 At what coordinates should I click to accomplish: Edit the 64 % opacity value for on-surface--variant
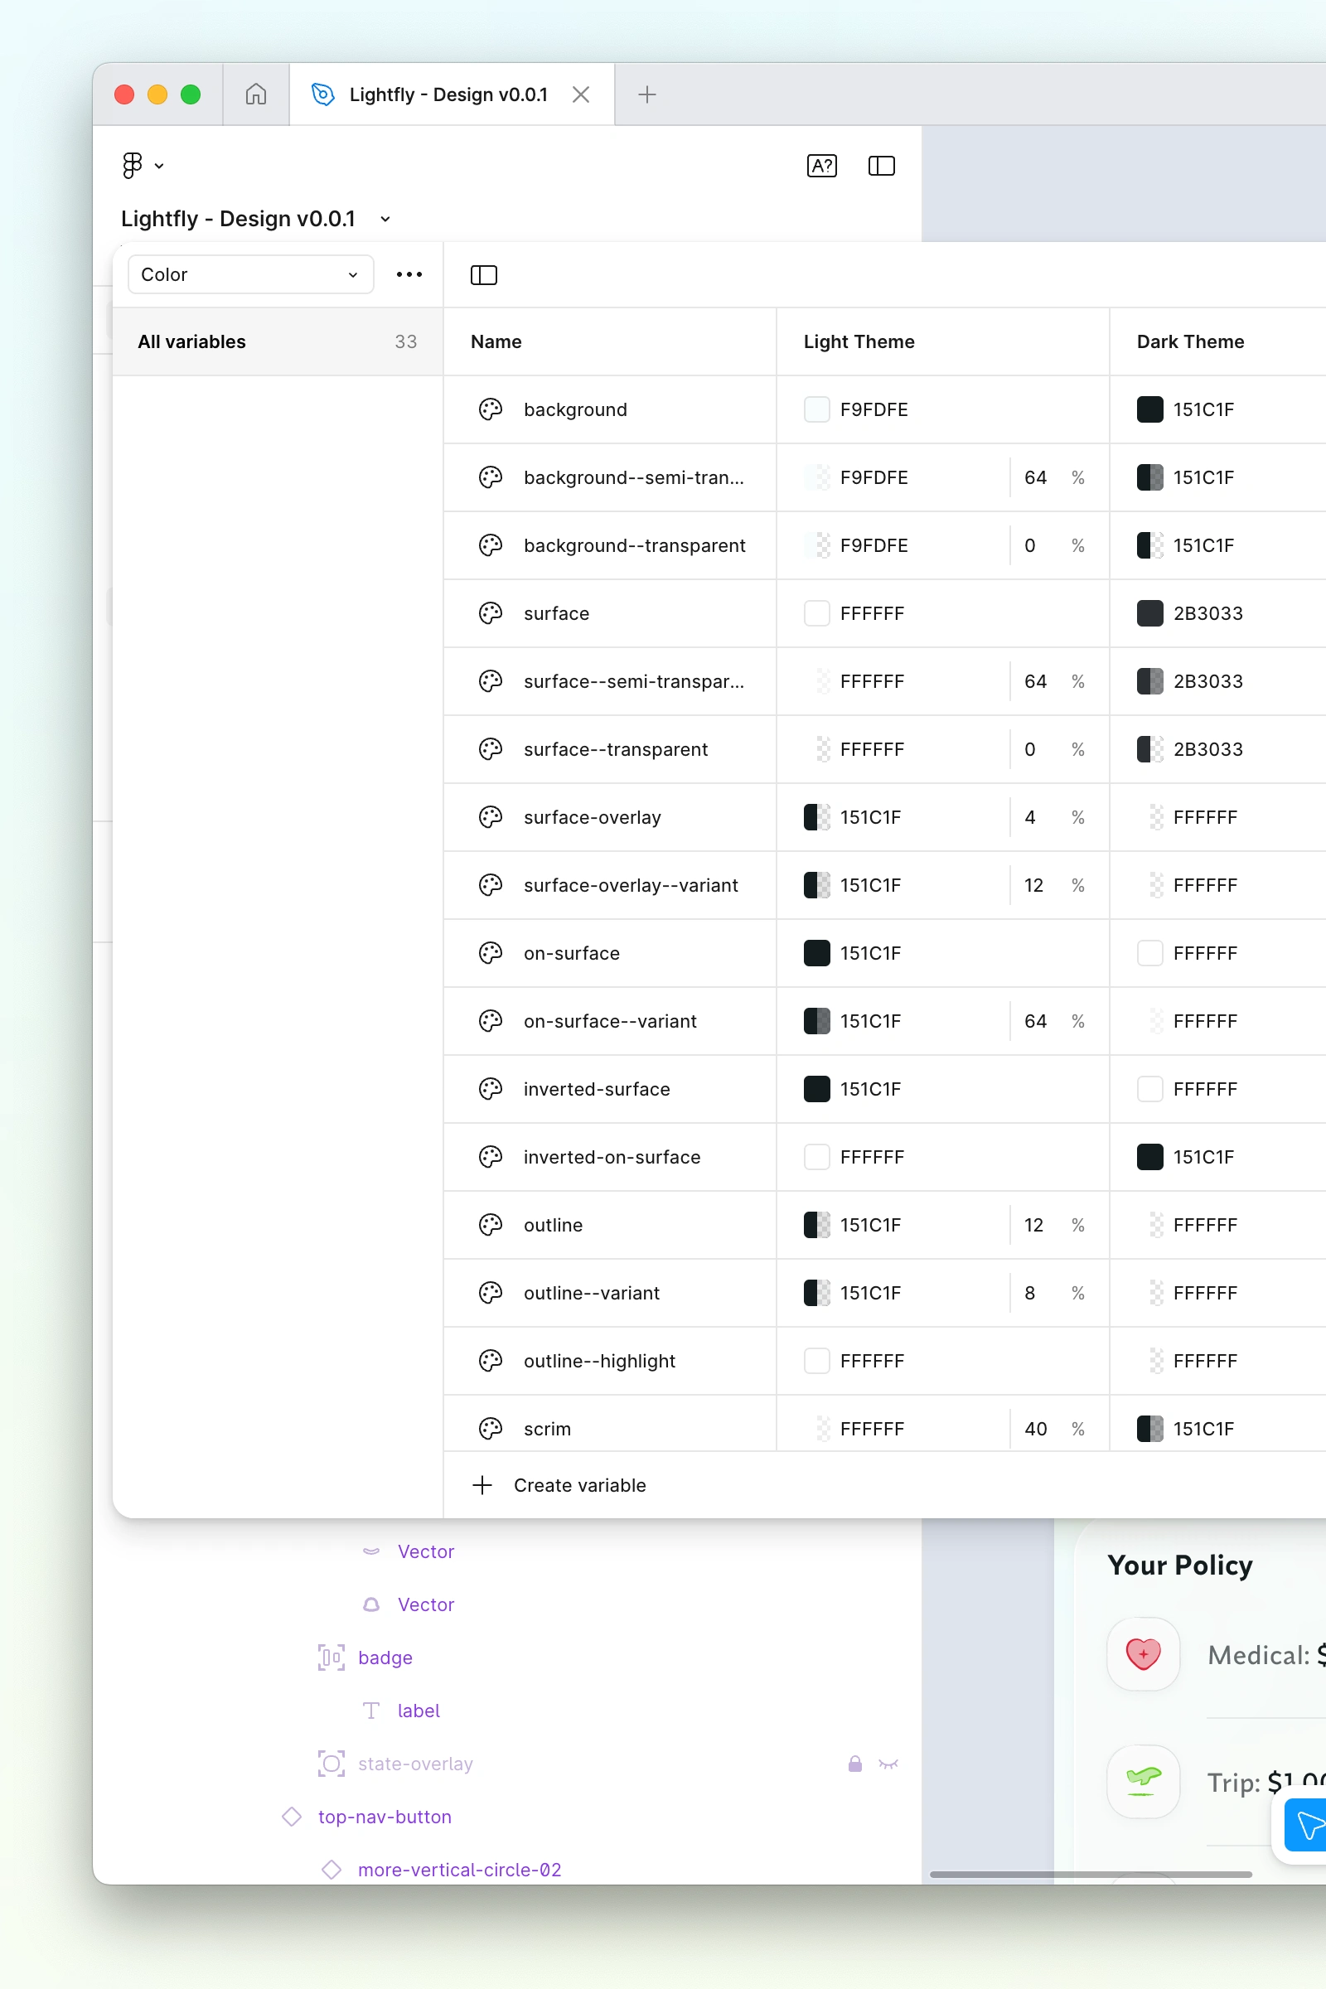tap(1035, 1021)
